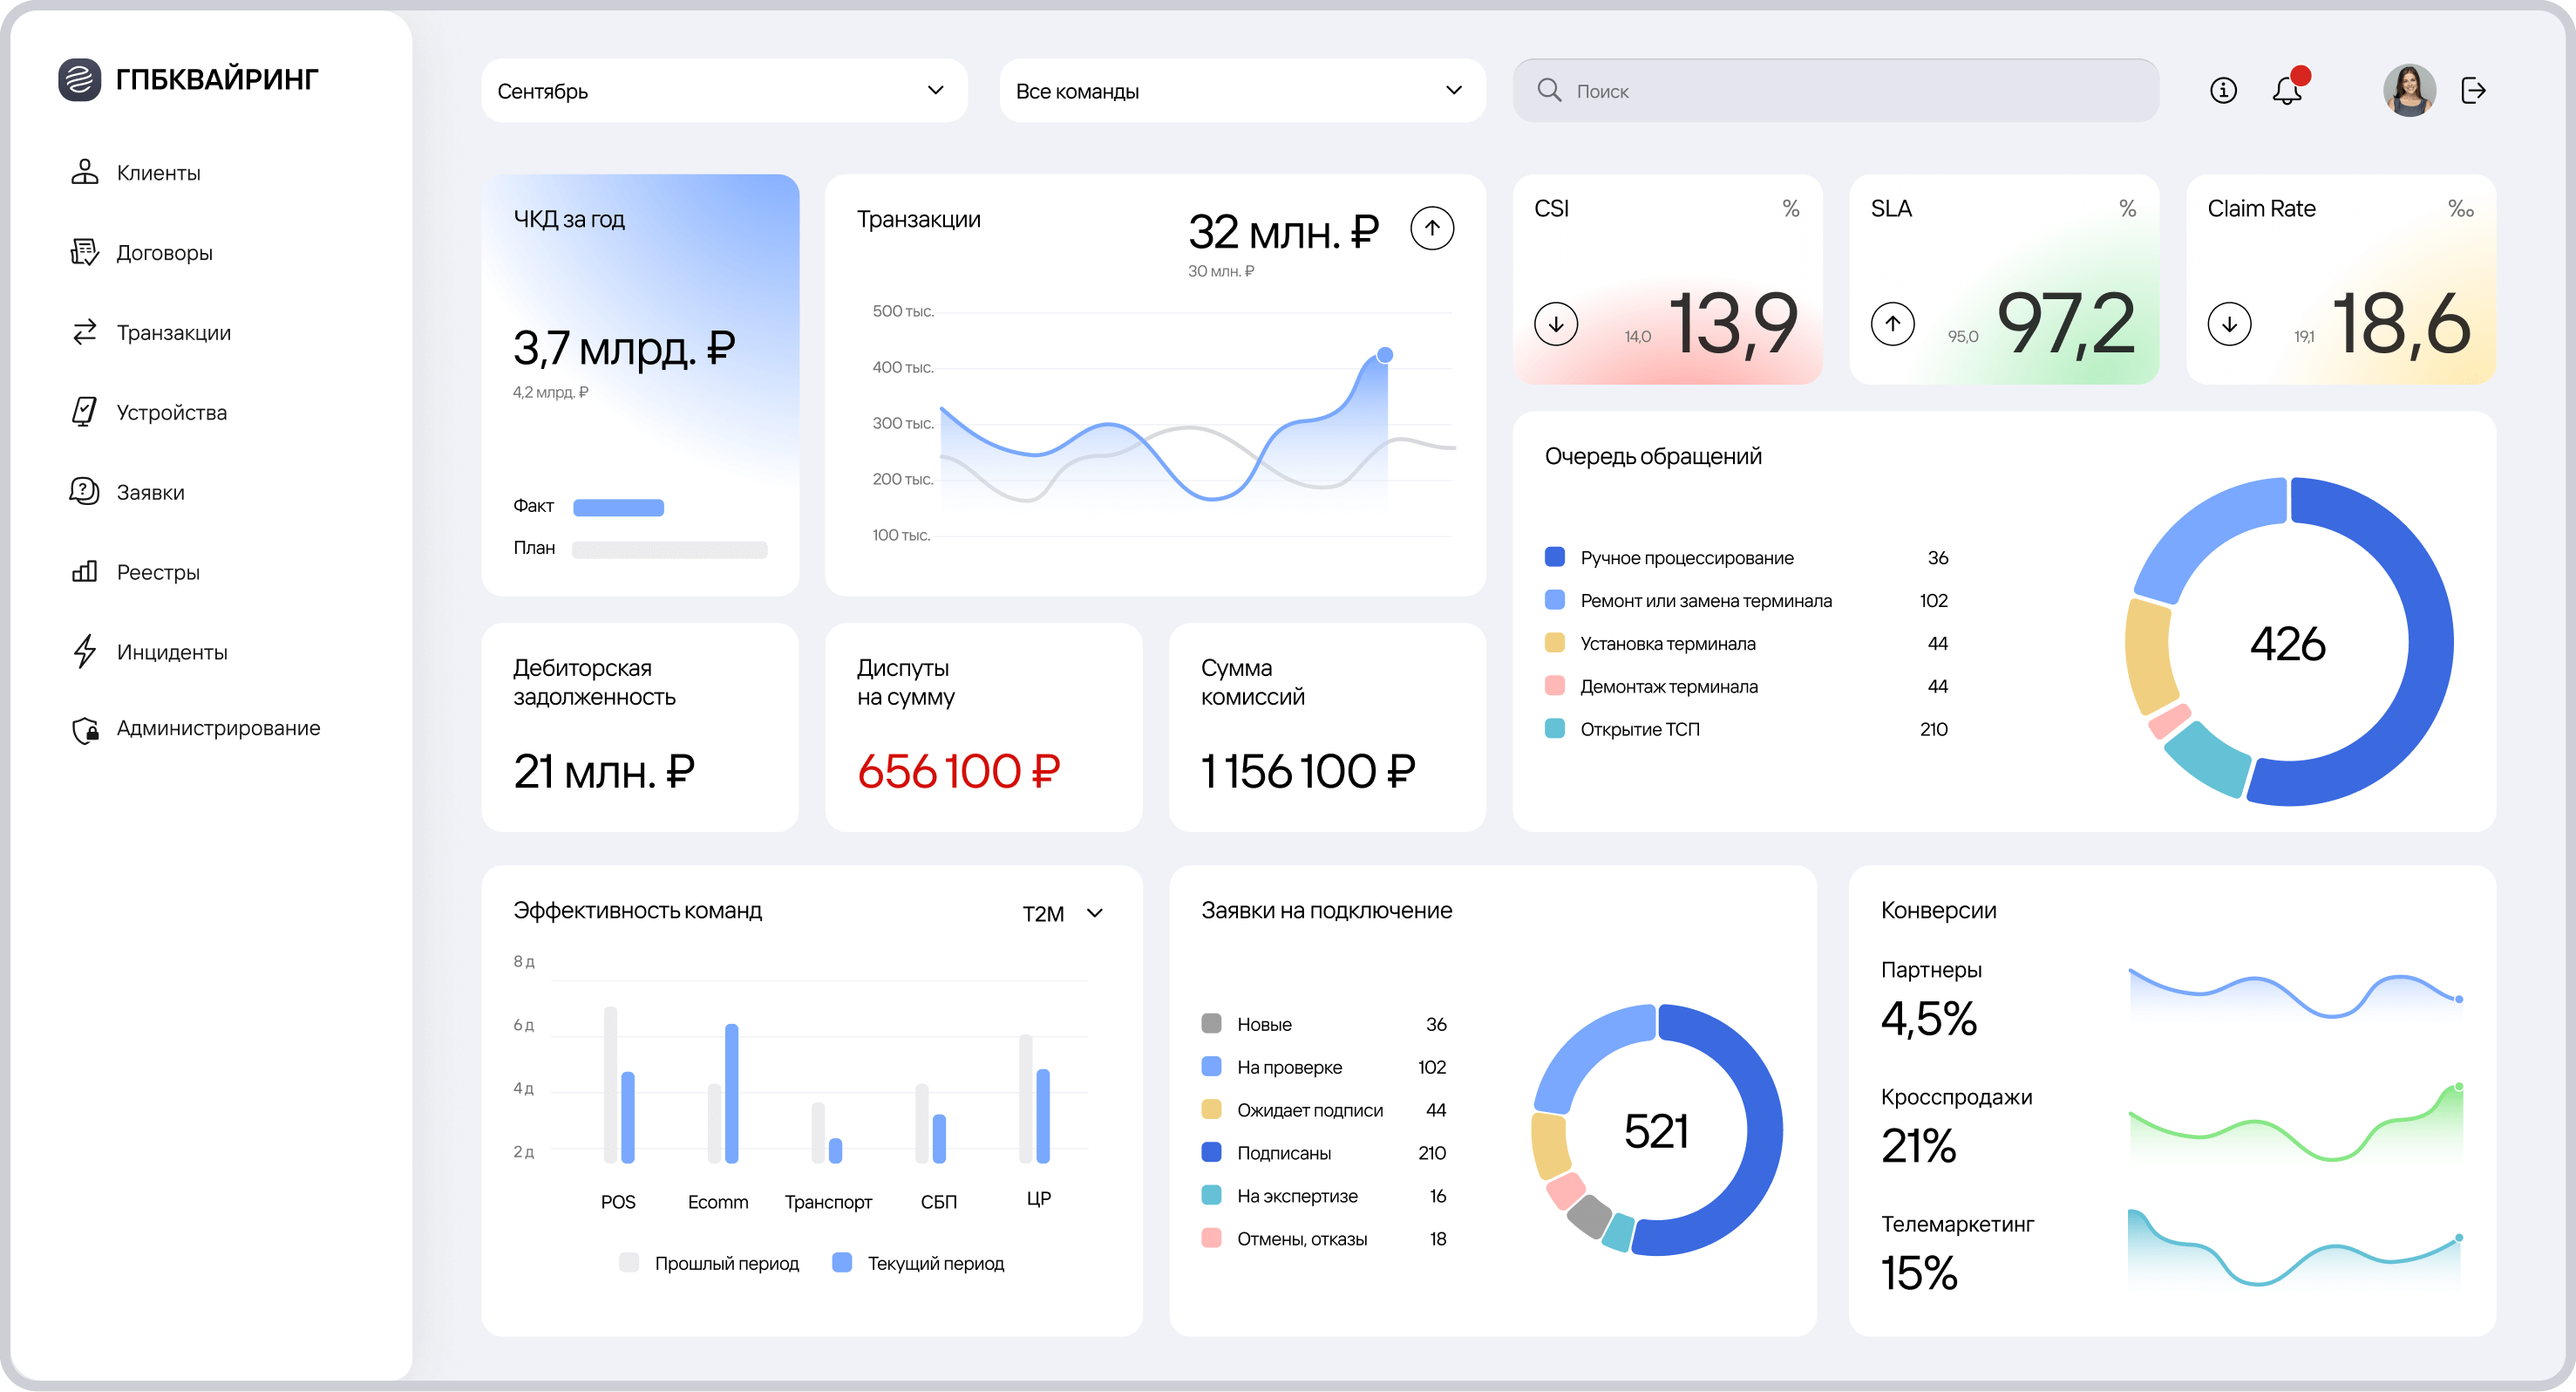Click the ГПБКВАЙРИНГ logo icon
This screenshot has height=1392, width=2576.
80,79
